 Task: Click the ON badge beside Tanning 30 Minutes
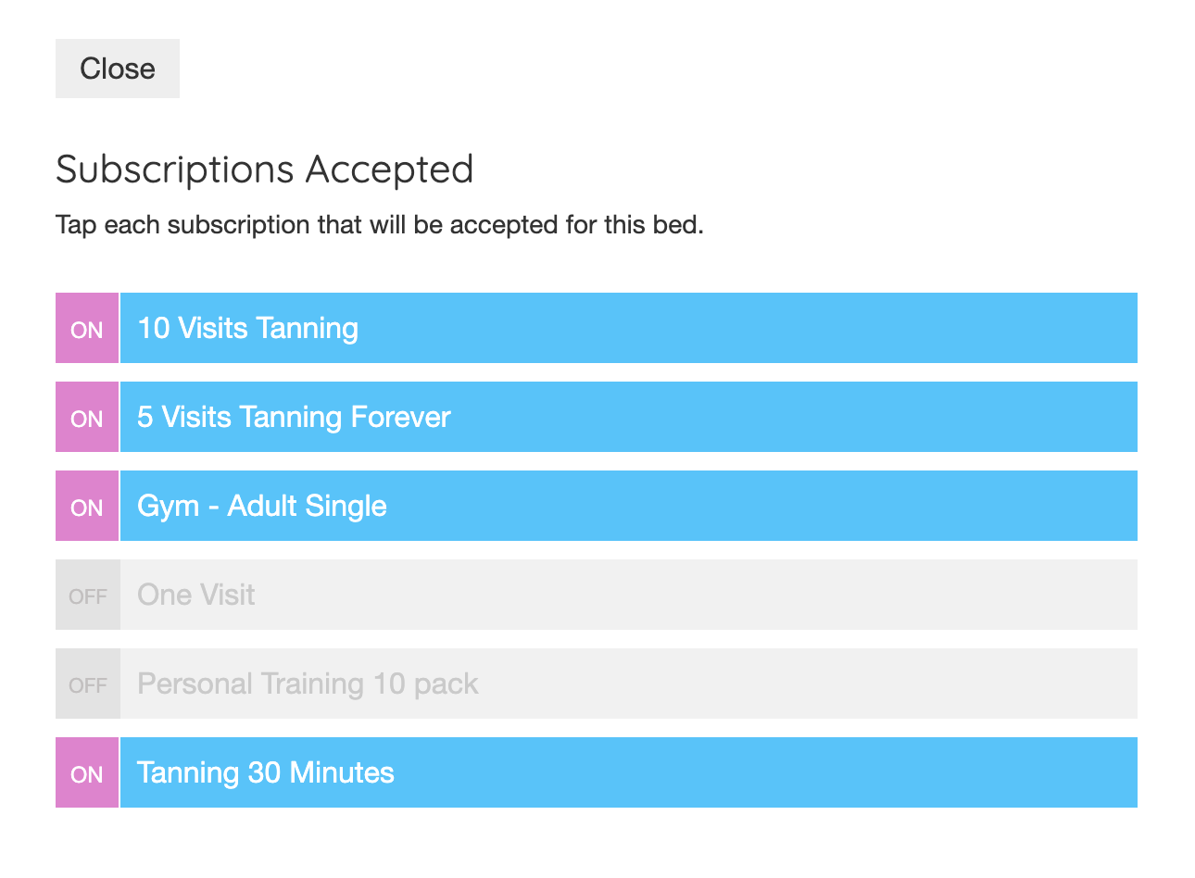[87, 772]
